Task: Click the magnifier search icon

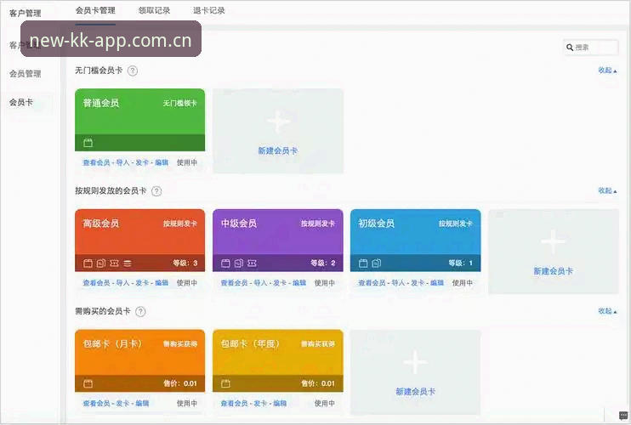Action: [x=570, y=48]
